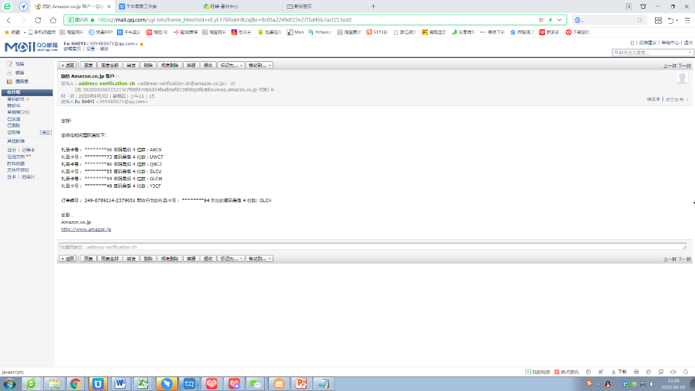Image resolution: width=695 pixels, height=391 pixels.
Task: Open WeChat from the taskbar
Action: [256, 383]
